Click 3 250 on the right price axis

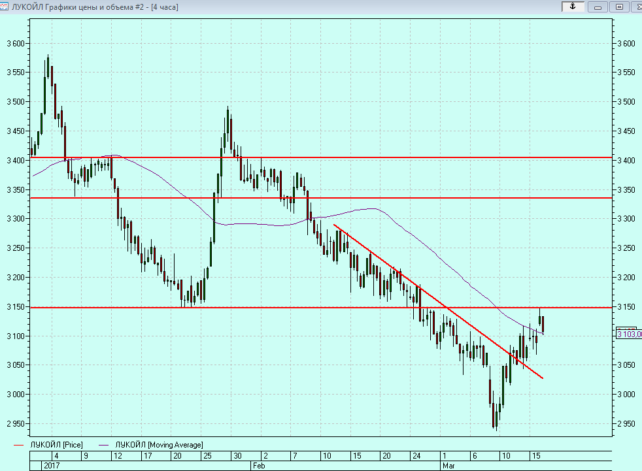(626, 248)
